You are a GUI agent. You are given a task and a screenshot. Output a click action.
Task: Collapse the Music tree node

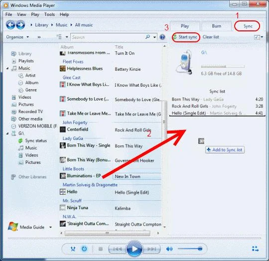pos(7,68)
